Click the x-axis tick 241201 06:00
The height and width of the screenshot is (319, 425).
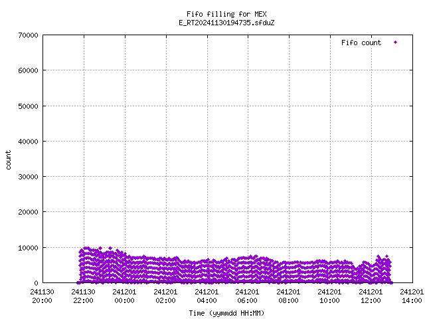click(x=247, y=296)
